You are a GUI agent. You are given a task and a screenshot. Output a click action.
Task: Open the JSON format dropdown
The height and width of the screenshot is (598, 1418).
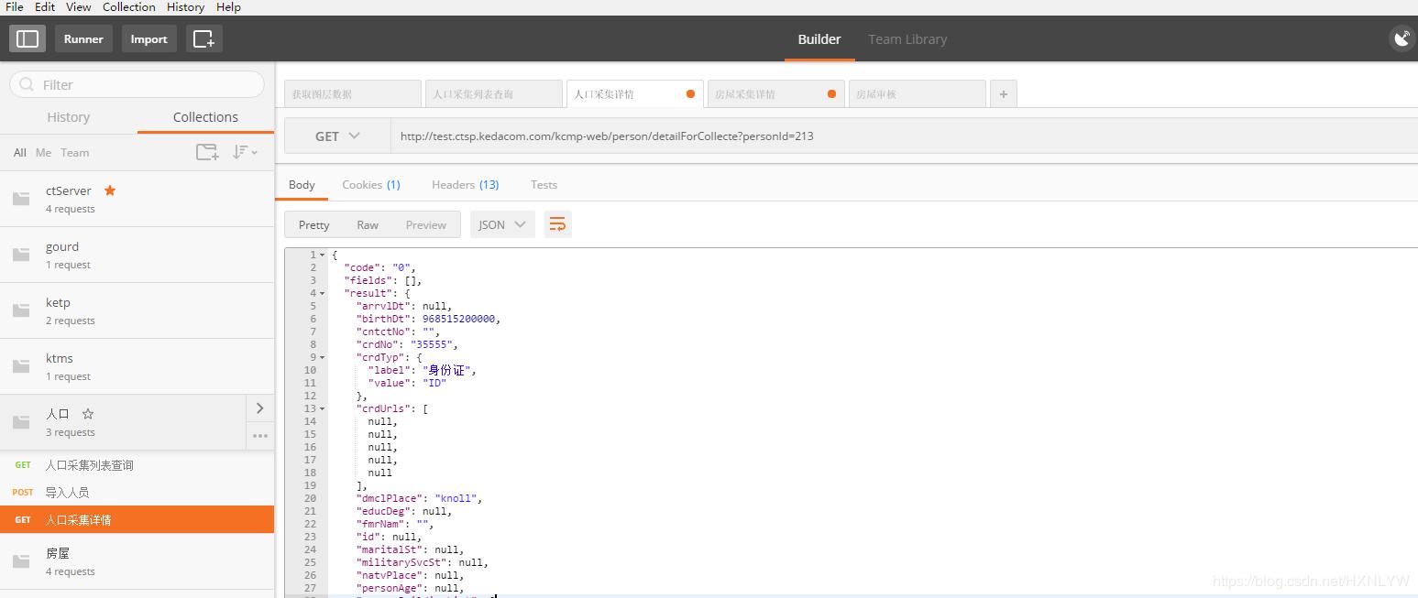(x=502, y=224)
